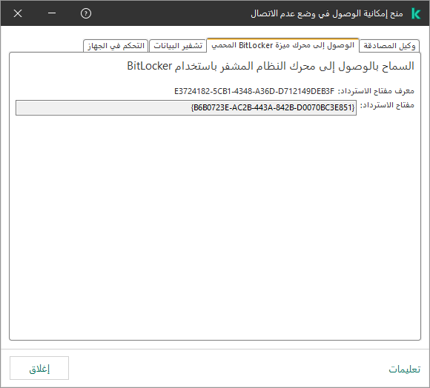The width and height of the screenshot is (430, 388).
Task: Click the مفتاح الاسترداد label
Action: 387,105
